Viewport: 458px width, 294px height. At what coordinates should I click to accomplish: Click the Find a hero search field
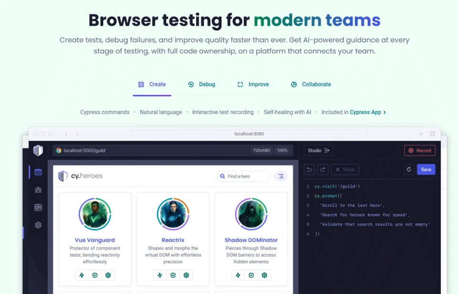click(243, 176)
